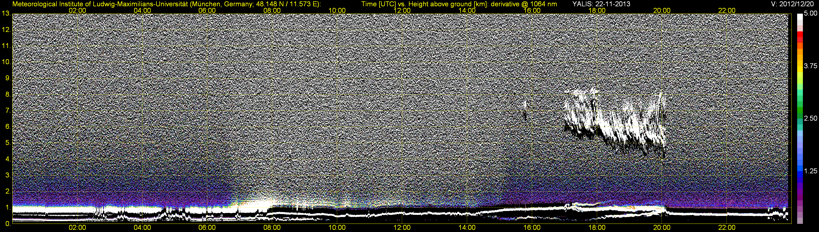Click the colorbar value 2.50
Image resolution: width=819 pixels, height=232 pixels.
click(x=811, y=118)
